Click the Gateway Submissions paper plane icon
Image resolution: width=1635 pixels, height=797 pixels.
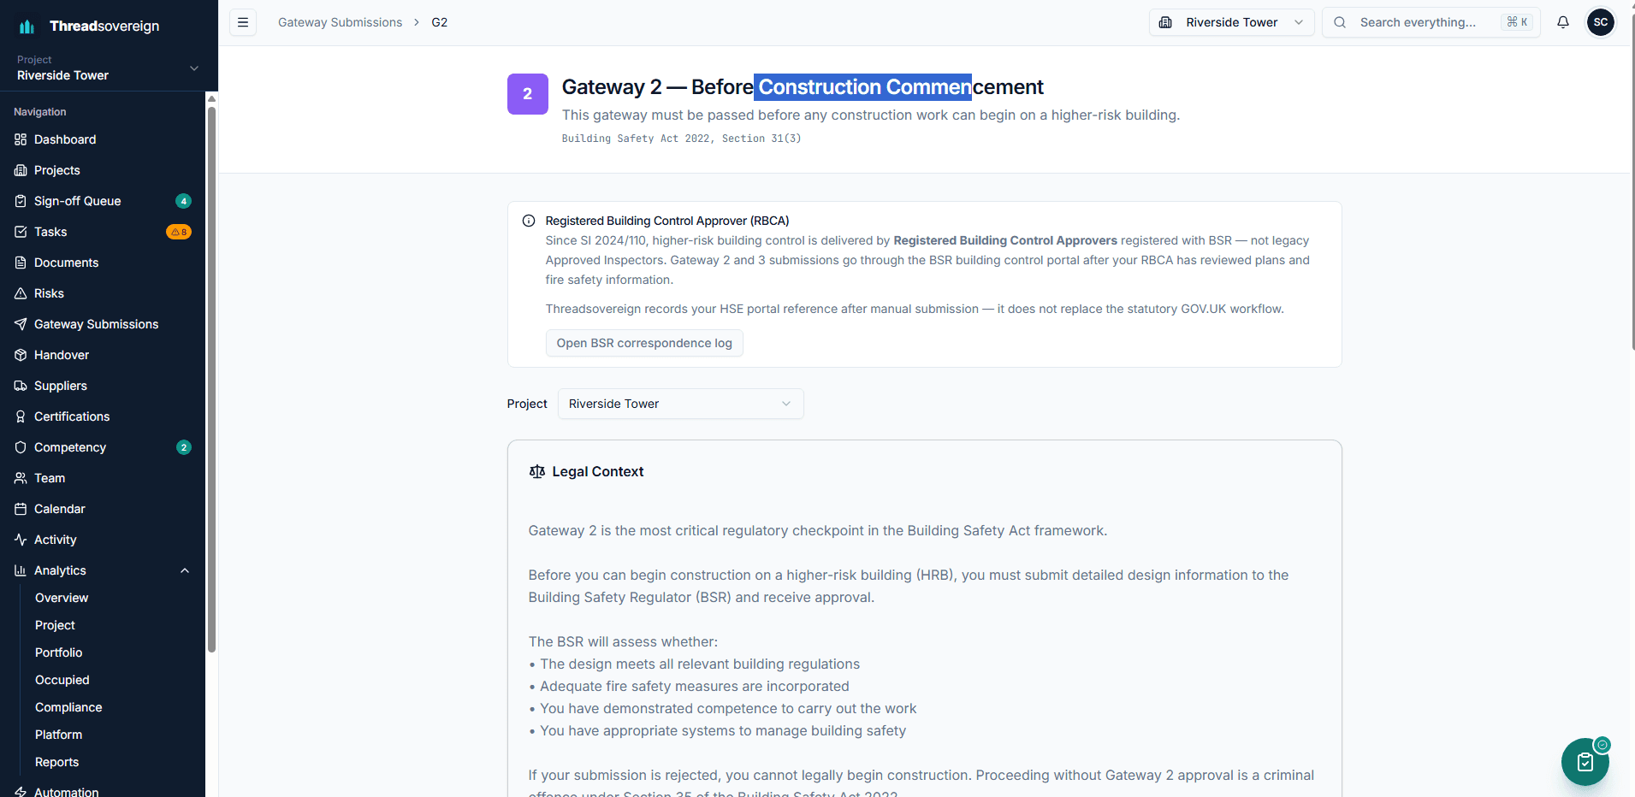point(21,324)
